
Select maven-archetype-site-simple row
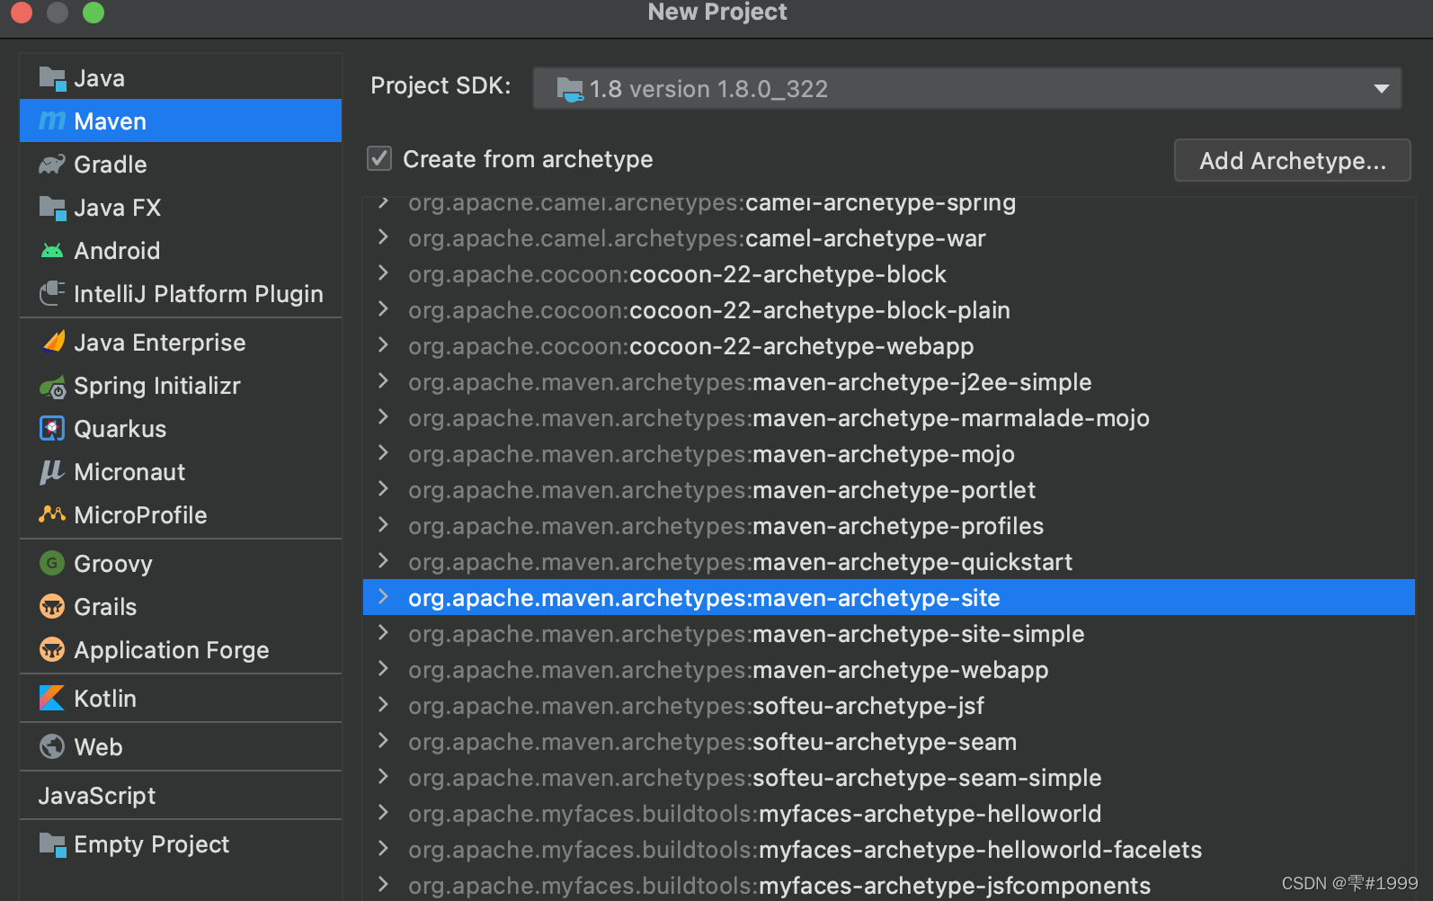click(x=888, y=633)
